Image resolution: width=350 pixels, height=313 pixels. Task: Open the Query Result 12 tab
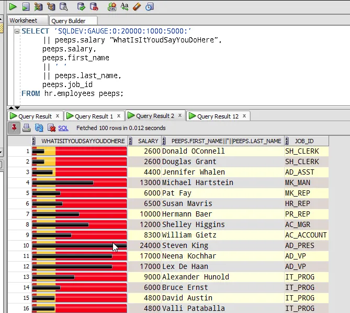click(x=217, y=116)
